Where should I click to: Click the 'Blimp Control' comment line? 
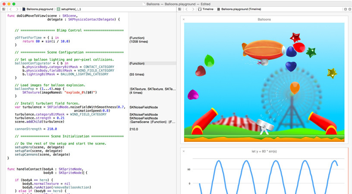69,31
